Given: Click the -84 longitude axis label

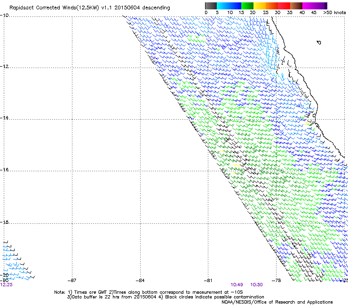Looking at the screenshot, I should click(x=140, y=281).
